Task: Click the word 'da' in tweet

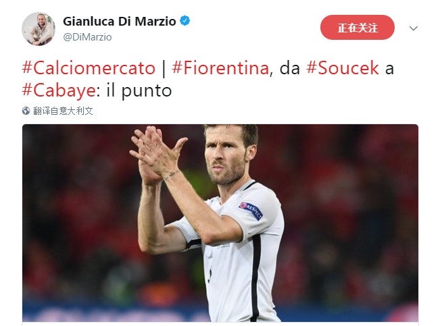Action: [x=290, y=68]
